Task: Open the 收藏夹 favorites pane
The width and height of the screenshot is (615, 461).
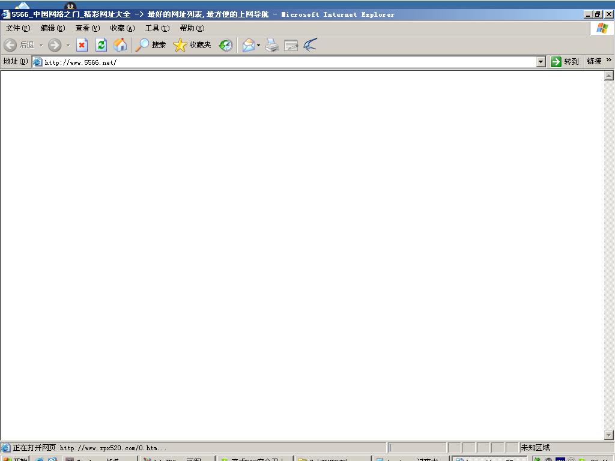Action: pyautogui.click(x=192, y=45)
